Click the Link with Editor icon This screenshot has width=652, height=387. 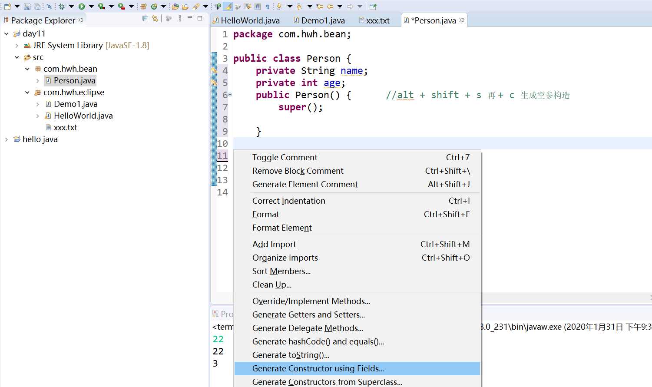pos(155,19)
